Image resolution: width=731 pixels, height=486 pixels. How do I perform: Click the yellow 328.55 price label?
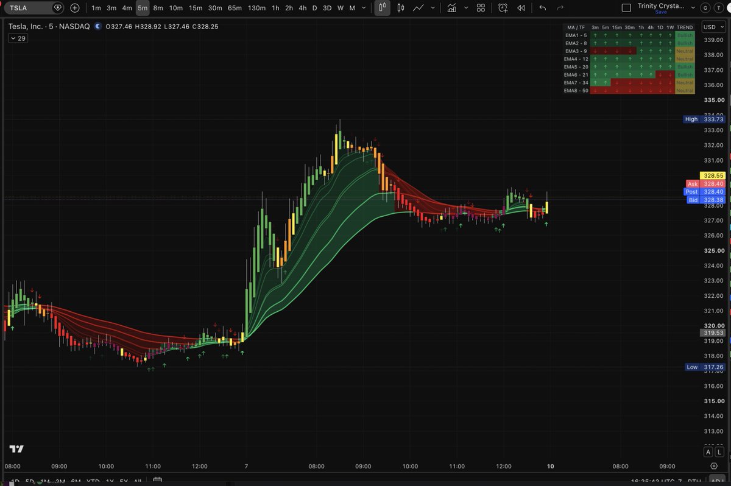pos(712,175)
